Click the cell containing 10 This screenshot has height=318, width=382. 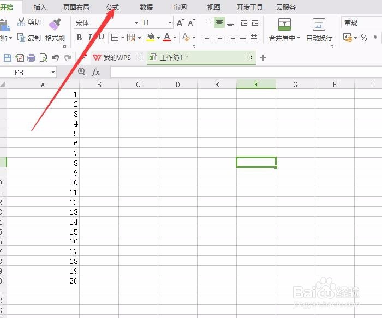(x=43, y=182)
